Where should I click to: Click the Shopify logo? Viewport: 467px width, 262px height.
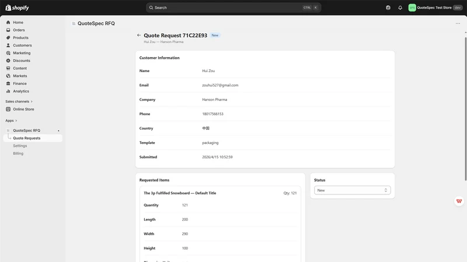pyautogui.click(x=17, y=8)
